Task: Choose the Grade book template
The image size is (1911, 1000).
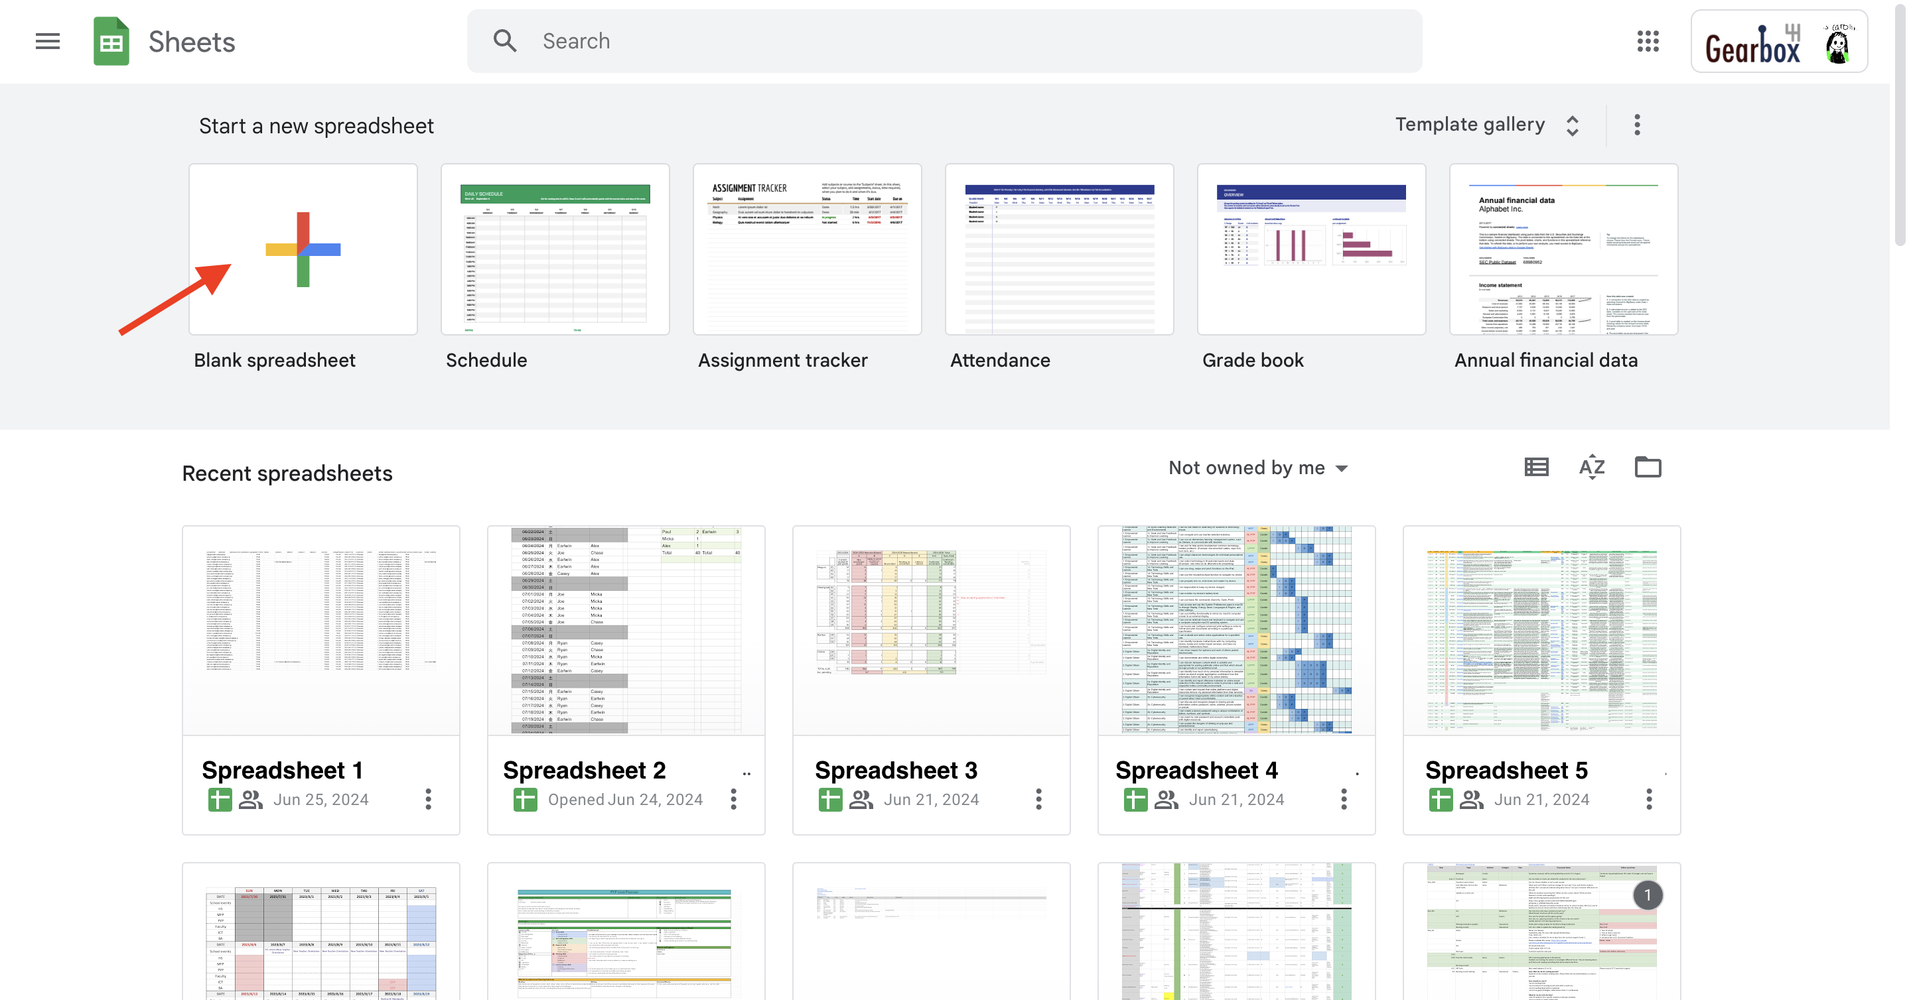Action: [x=1311, y=250]
